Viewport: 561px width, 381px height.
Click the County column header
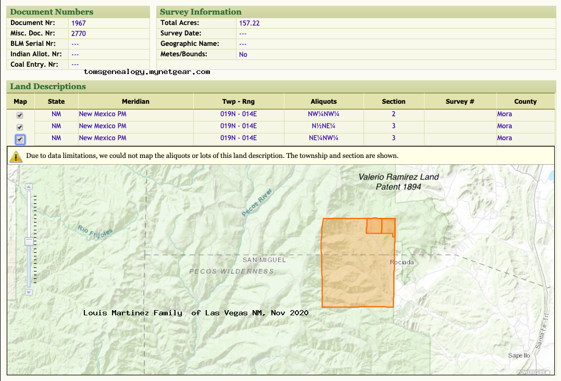[x=525, y=102]
